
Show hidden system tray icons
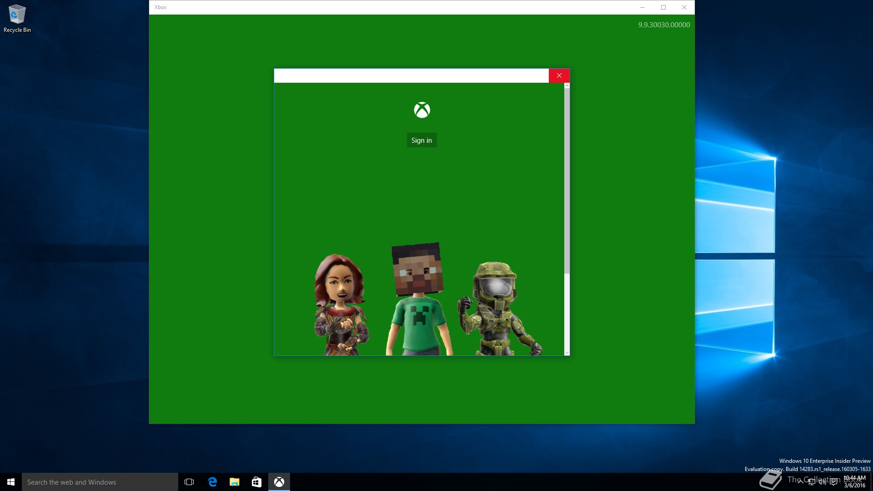800,482
